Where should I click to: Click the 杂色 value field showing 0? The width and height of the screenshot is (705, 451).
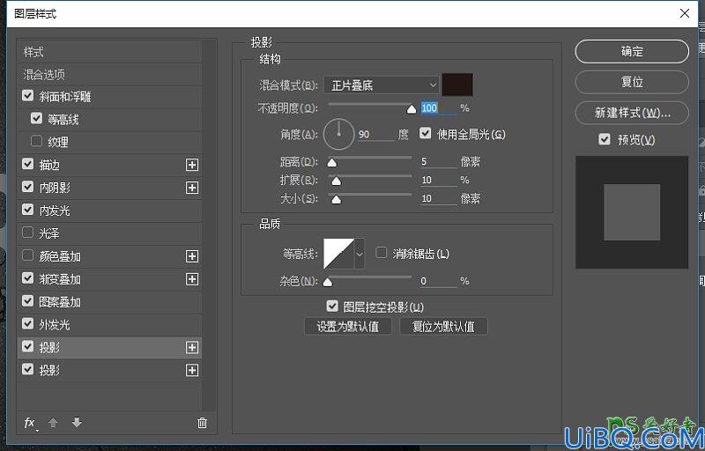438,281
